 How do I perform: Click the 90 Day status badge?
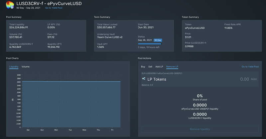158,40
